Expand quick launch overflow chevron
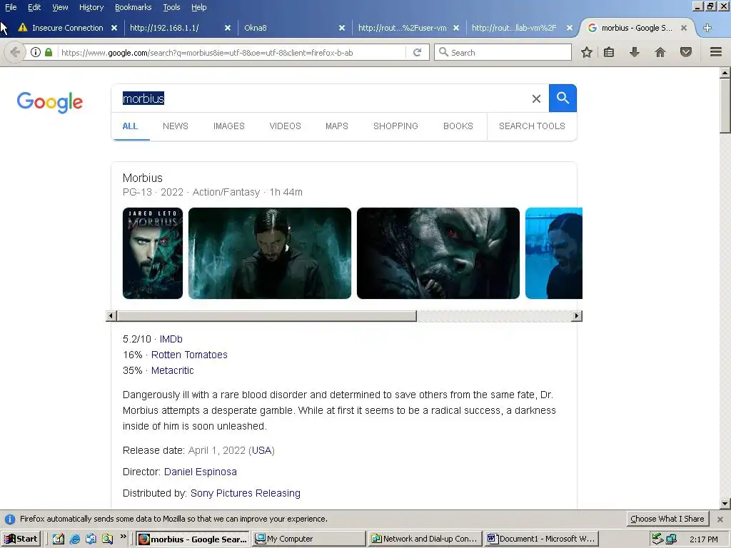Viewport: 731px width, 548px height. 123,537
